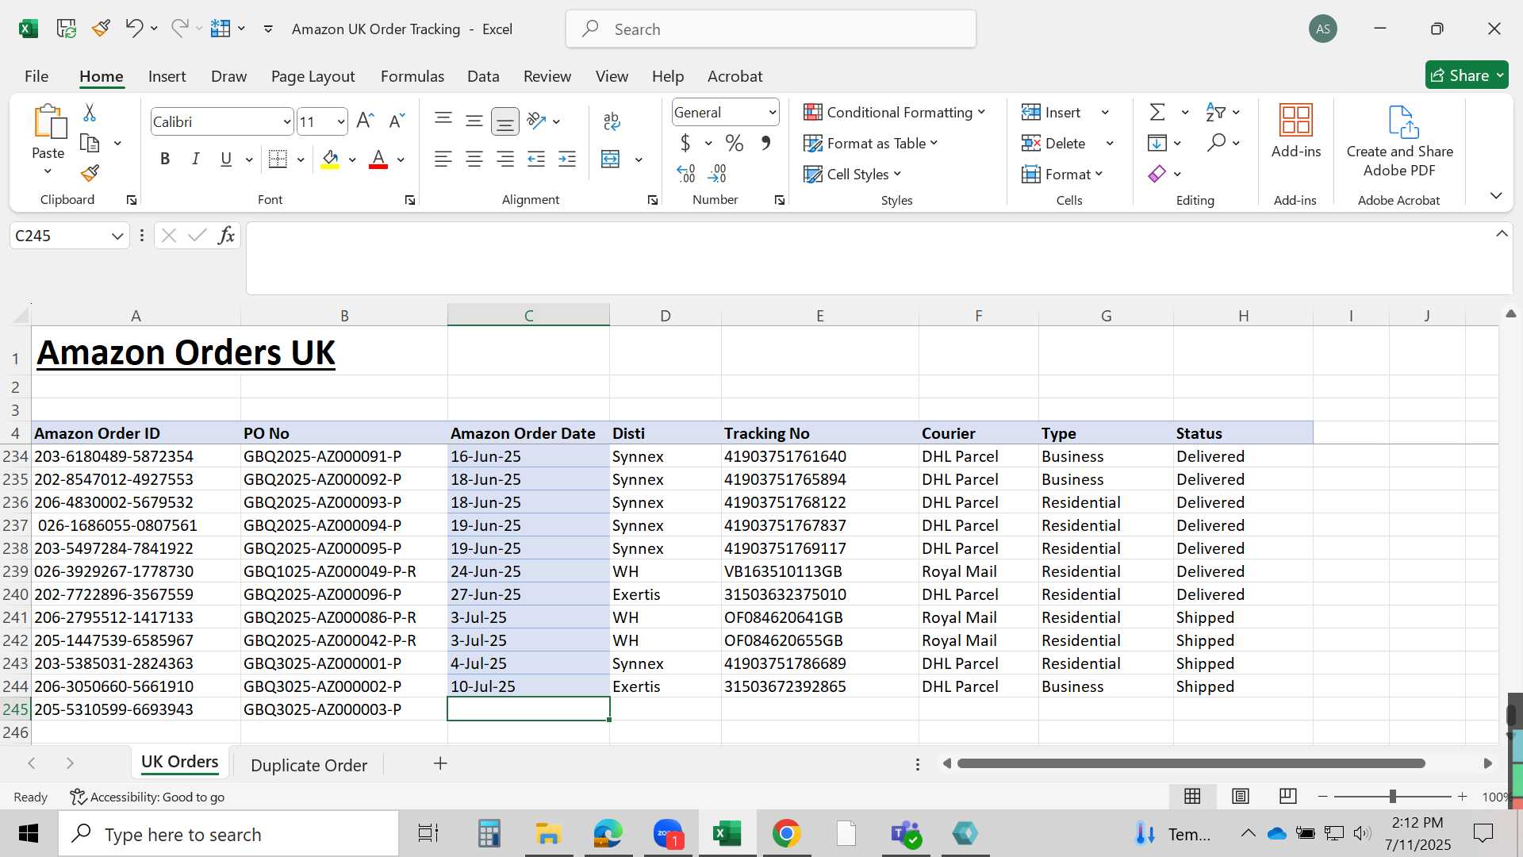Click the Clear eraser icon
The height and width of the screenshot is (857, 1523).
click(1157, 174)
